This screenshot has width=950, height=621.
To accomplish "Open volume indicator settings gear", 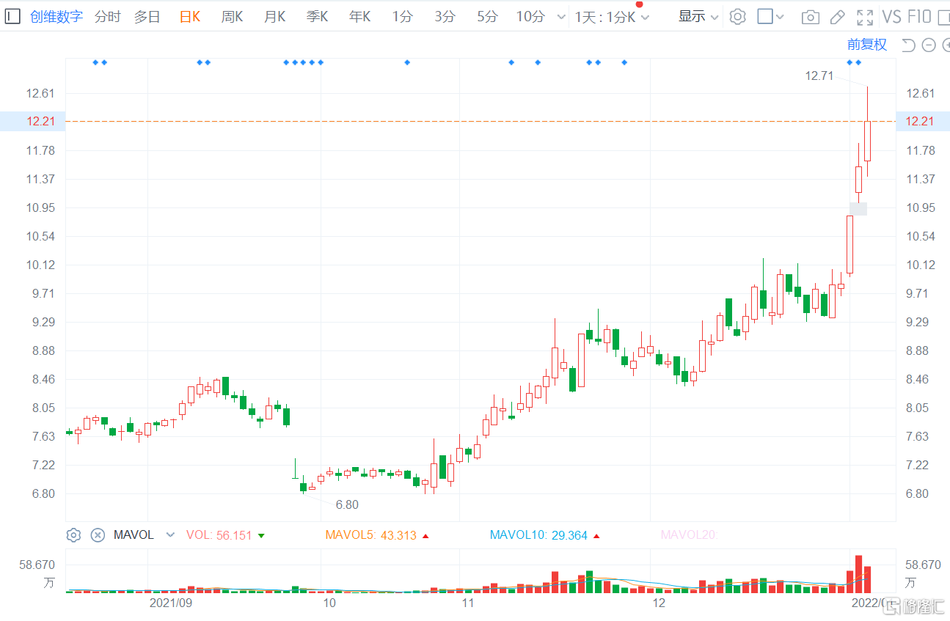I will [x=73, y=535].
